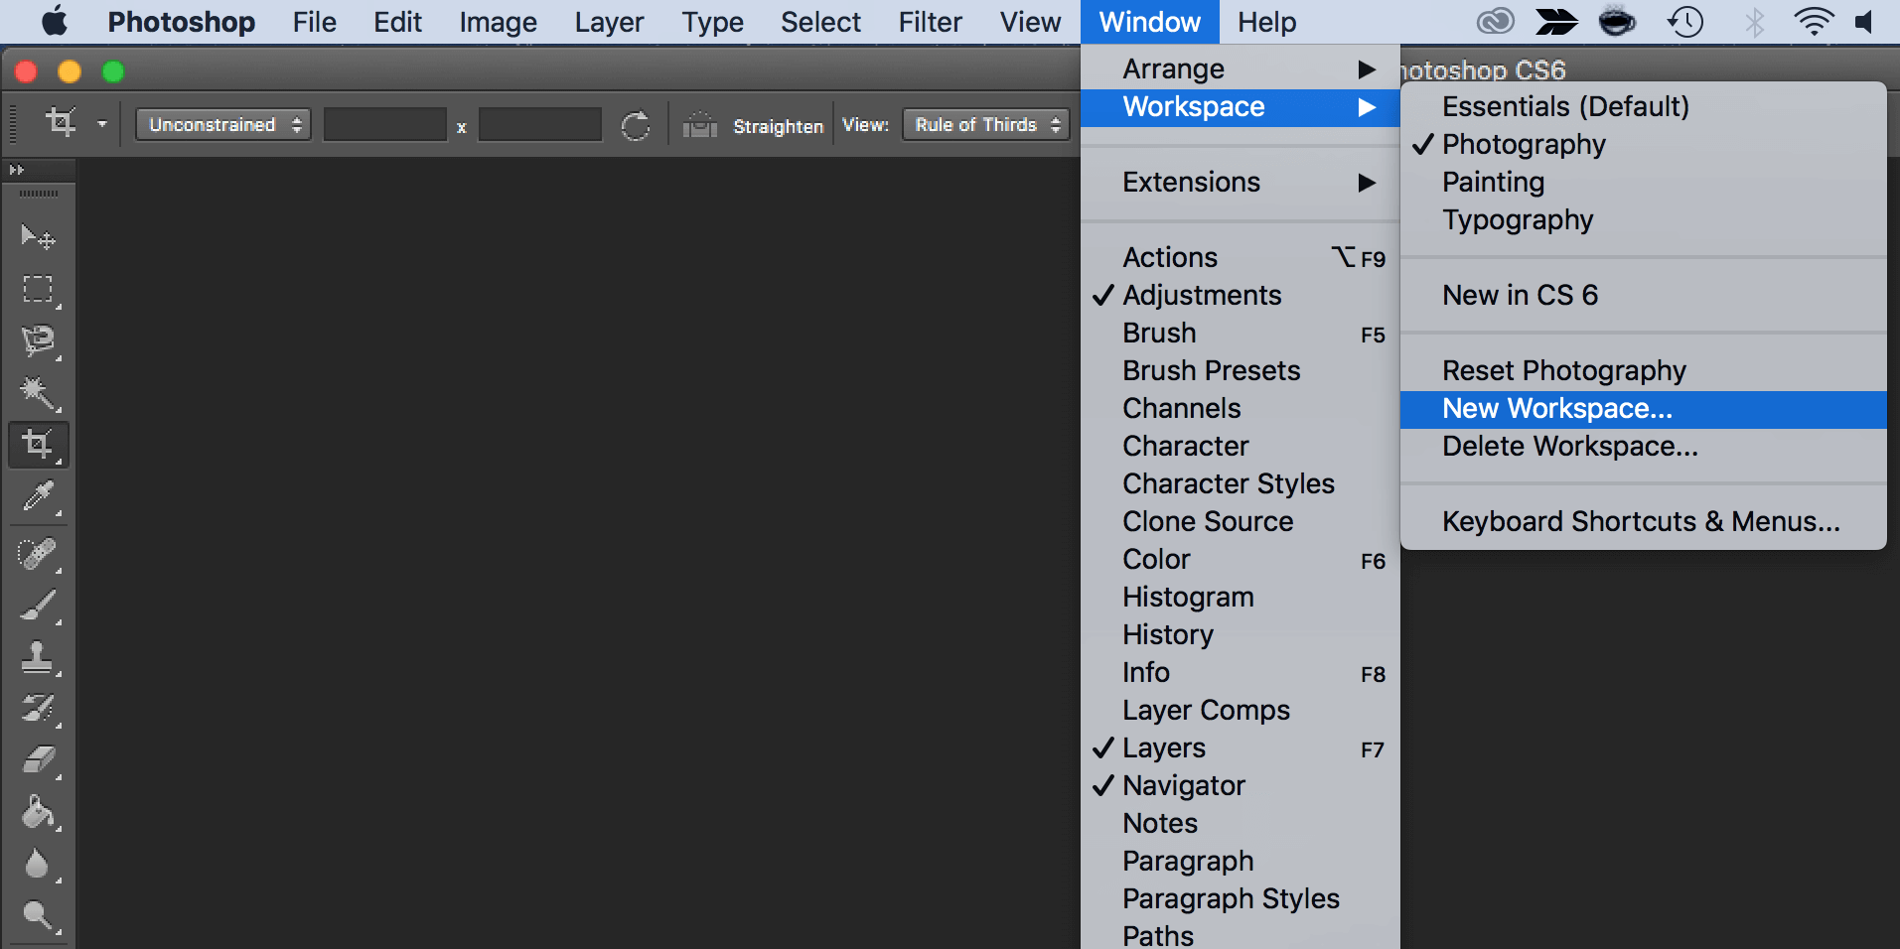Viewport: 1900px width, 949px height.
Task: Select the Eyedropper tool
Action: pos(38,495)
